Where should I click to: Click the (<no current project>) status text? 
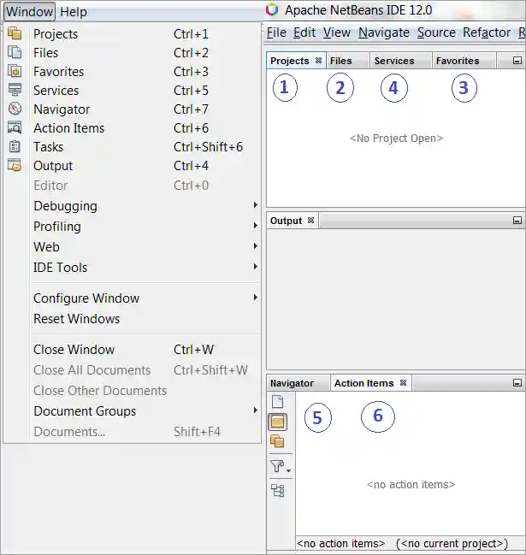tap(452, 543)
